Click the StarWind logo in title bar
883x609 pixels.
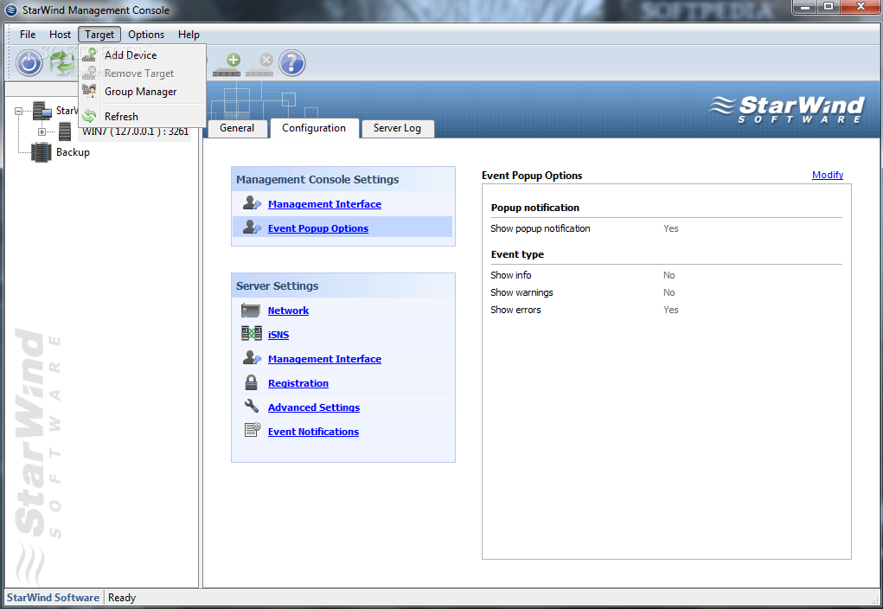click(10, 10)
